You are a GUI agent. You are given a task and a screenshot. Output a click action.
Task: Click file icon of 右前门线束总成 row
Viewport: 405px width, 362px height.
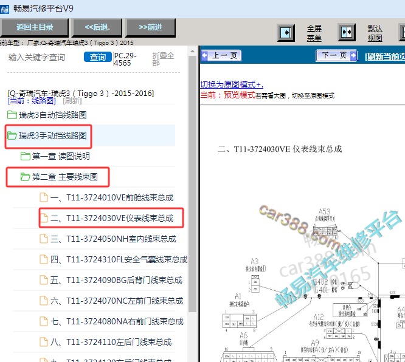[44, 321]
